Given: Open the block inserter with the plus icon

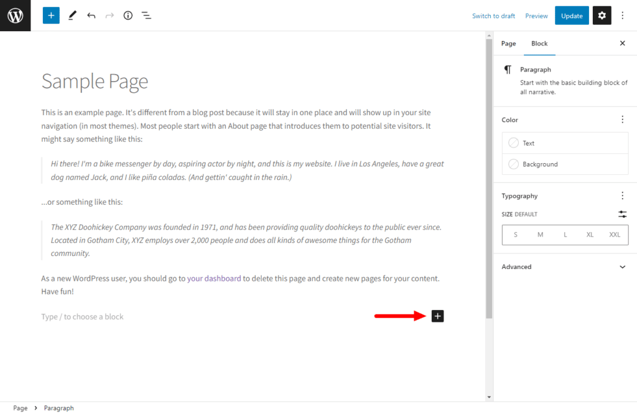Looking at the screenshot, I should 50,15.
